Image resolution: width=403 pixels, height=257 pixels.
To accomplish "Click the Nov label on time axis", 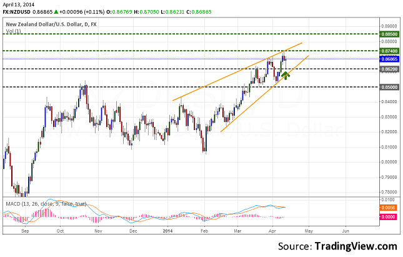I will pos(98,231).
